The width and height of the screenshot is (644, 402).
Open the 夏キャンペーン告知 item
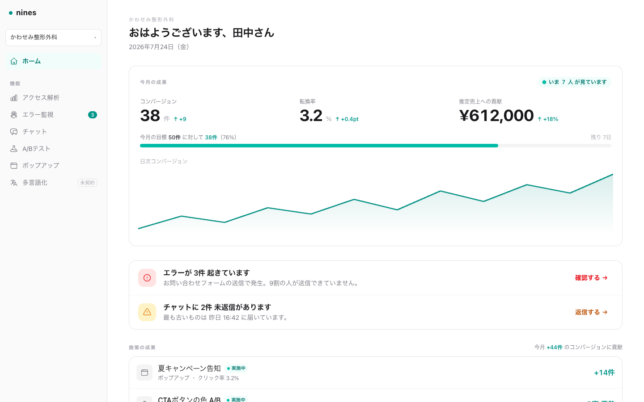(x=376, y=373)
